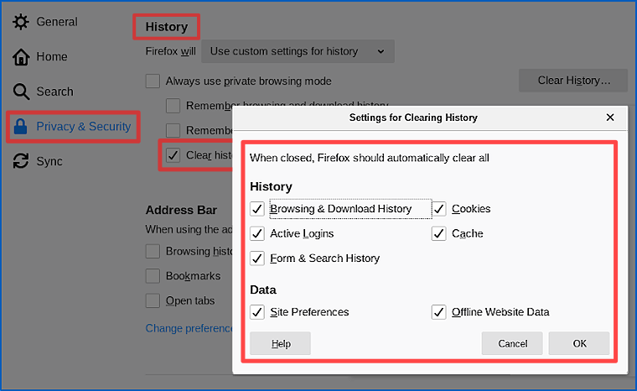Click the General gear icon
The image size is (637, 391).
(x=21, y=22)
